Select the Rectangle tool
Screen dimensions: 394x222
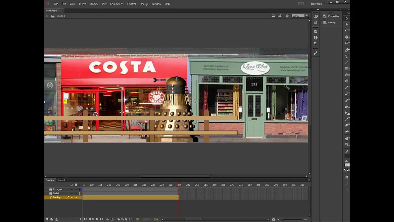point(347,69)
